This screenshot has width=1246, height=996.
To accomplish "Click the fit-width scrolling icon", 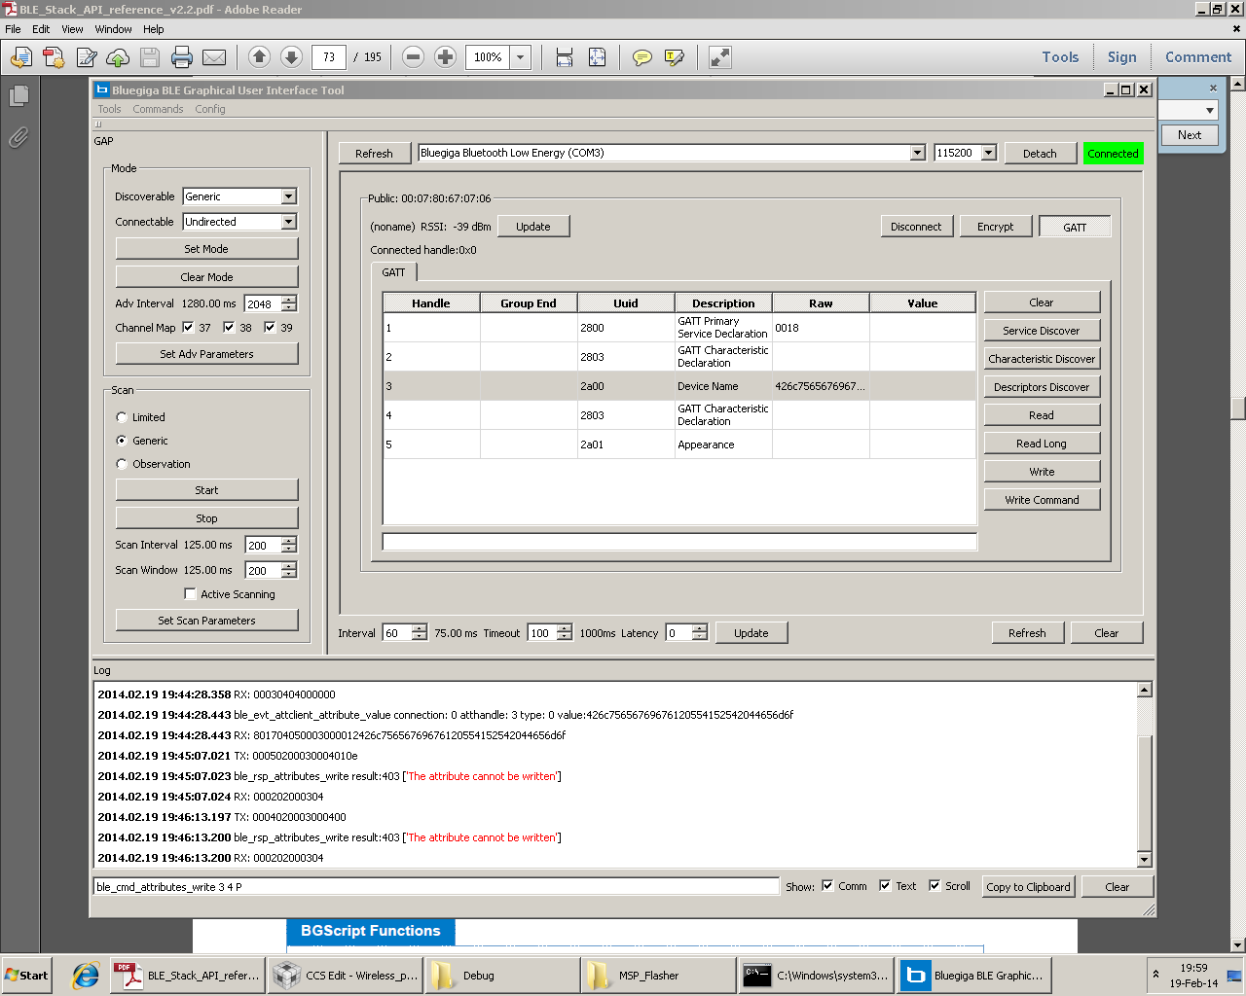I will point(565,57).
